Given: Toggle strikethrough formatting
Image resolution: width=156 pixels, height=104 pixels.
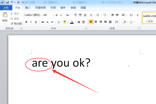Looking at the screenshot, I should 43,22.
